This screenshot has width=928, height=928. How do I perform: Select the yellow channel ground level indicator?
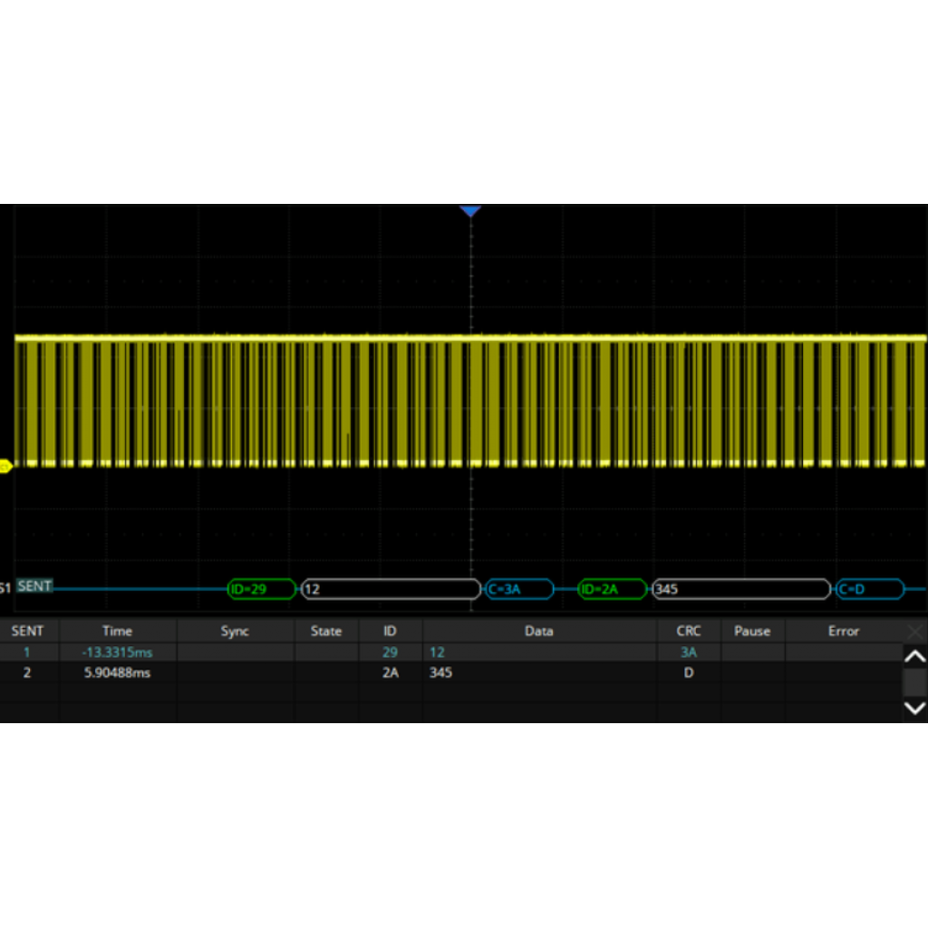5,466
